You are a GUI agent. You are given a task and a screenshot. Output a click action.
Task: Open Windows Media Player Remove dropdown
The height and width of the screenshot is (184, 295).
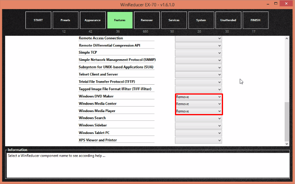(x=198, y=111)
